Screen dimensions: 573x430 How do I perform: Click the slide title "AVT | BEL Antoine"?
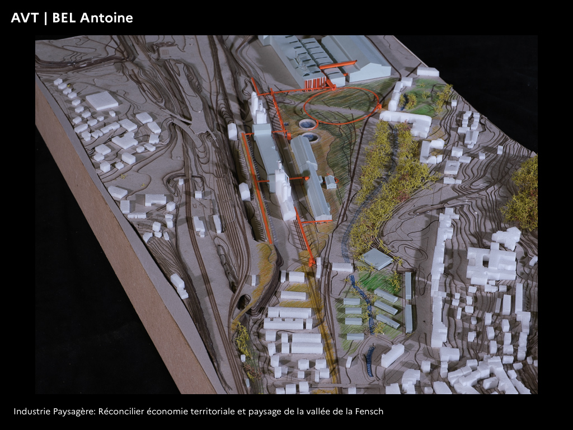(72, 18)
